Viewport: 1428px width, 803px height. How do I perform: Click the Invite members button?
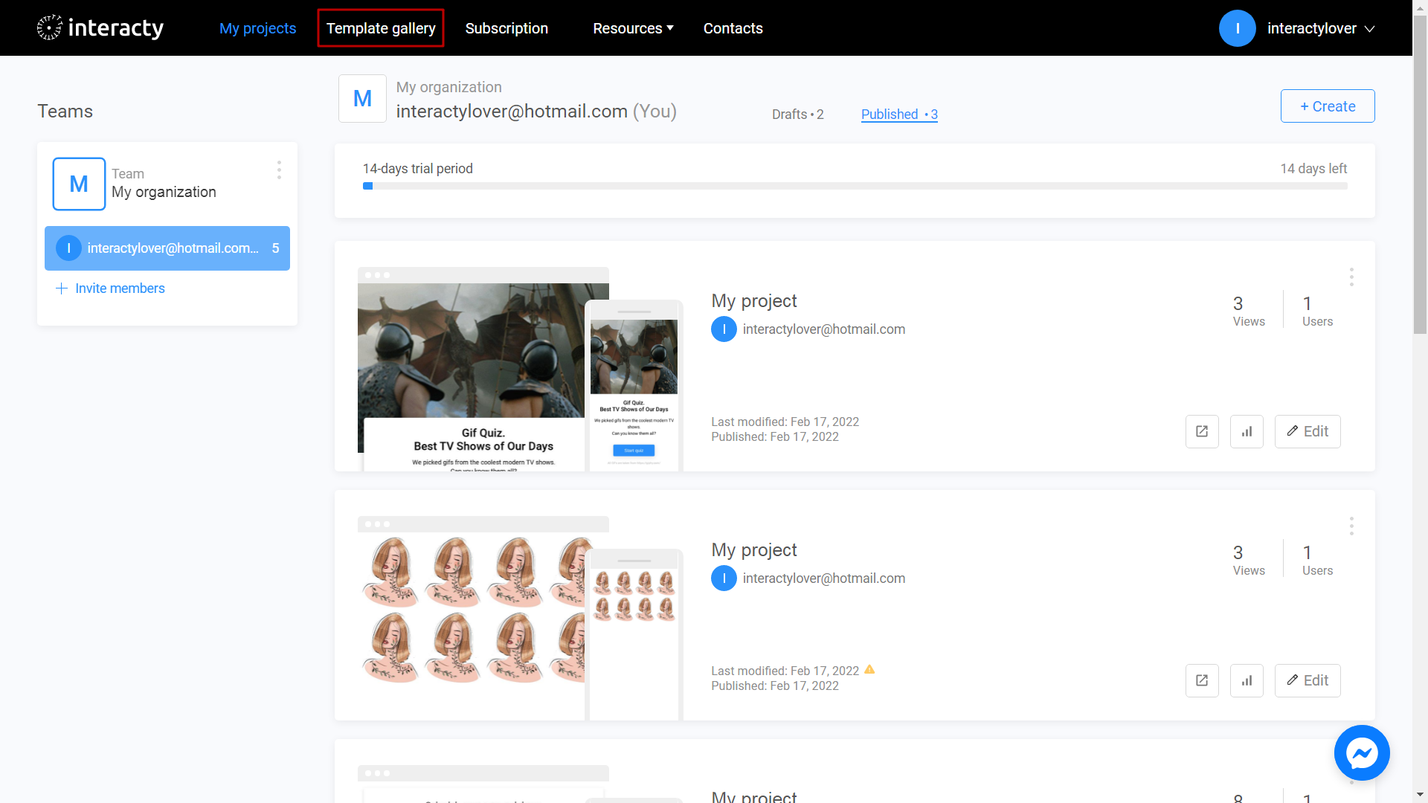click(x=112, y=288)
